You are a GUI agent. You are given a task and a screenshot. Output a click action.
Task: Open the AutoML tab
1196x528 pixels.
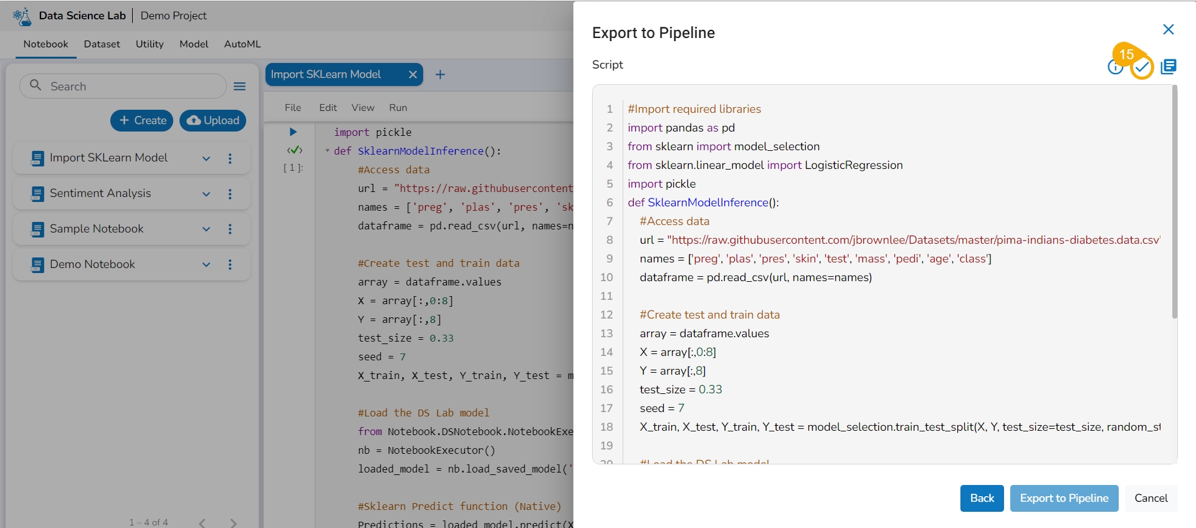click(242, 44)
